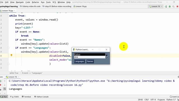The image size is (179, 101).
Task: Close the Lesson 16.py editor tab
Action: pyautogui.click(x=15, y=11)
